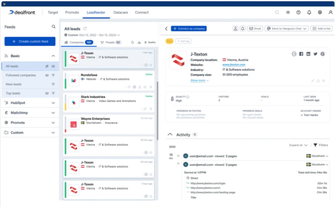The image size is (335, 207).
Task: Click the HubSpot icon on the Rundofase lead
Action: tap(151, 87)
